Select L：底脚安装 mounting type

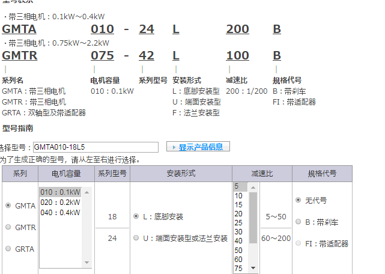(136, 216)
